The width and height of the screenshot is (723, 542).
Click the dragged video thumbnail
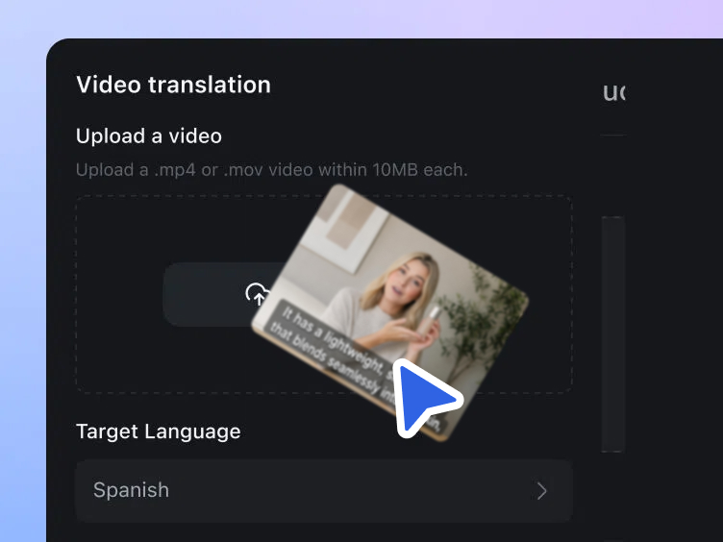point(389,312)
